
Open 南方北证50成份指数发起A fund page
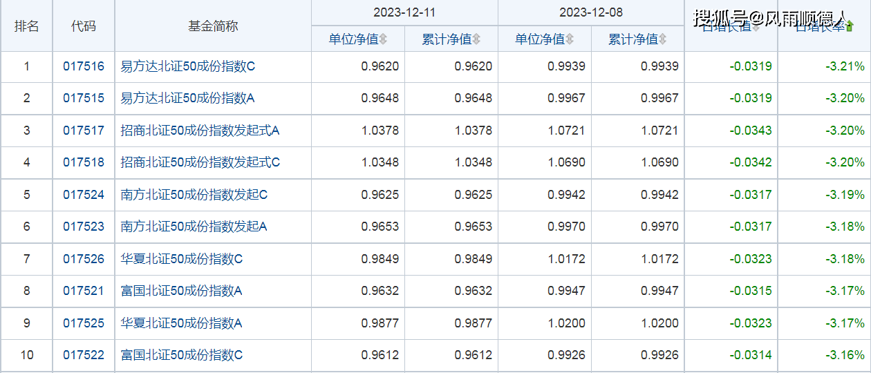[x=194, y=227]
